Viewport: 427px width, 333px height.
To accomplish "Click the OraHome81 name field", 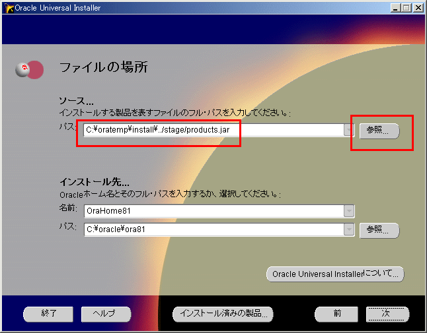I will pos(213,211).
